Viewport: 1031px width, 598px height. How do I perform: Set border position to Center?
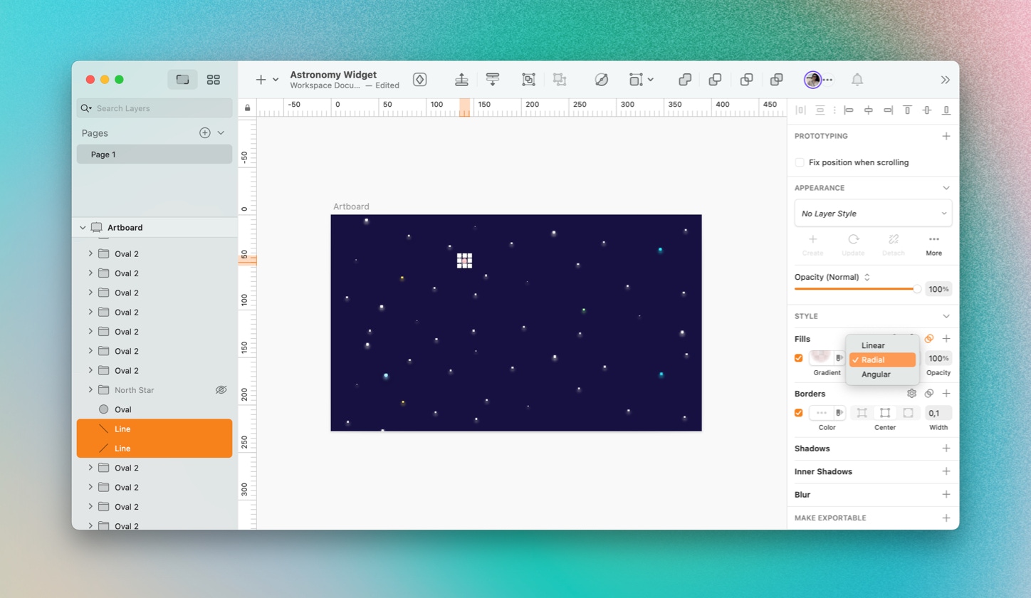coord(885,413)
